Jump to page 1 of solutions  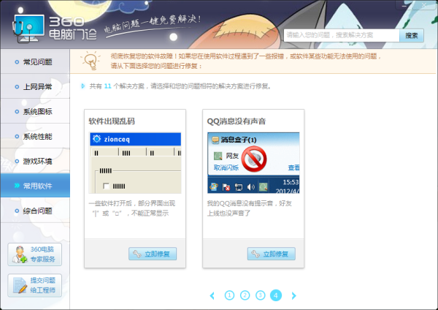point(229,295)
